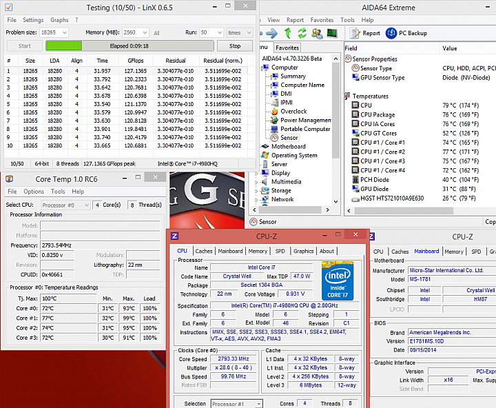
Task: Select Sensor in AIDA64 tree
Action: tap(289, 138)
